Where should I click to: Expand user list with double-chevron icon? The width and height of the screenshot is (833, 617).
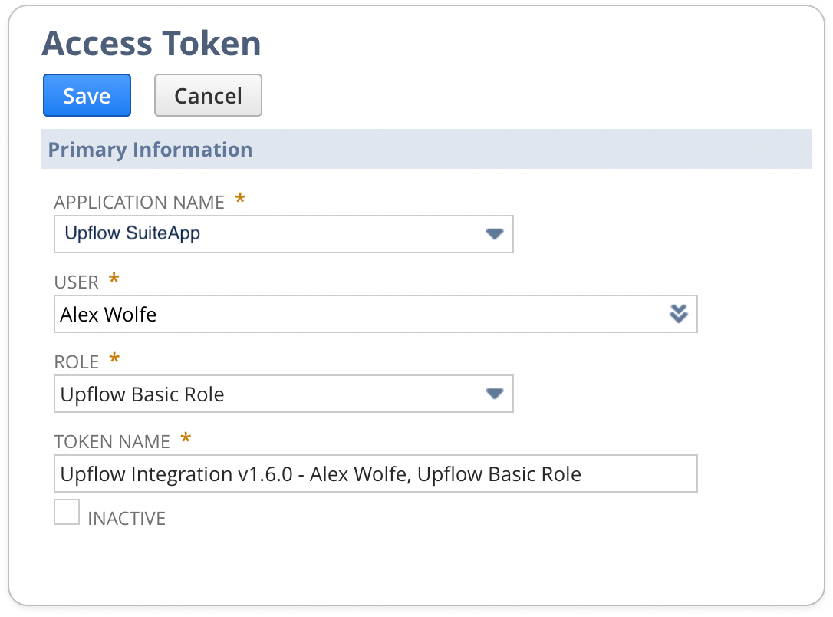coord(678,314)
